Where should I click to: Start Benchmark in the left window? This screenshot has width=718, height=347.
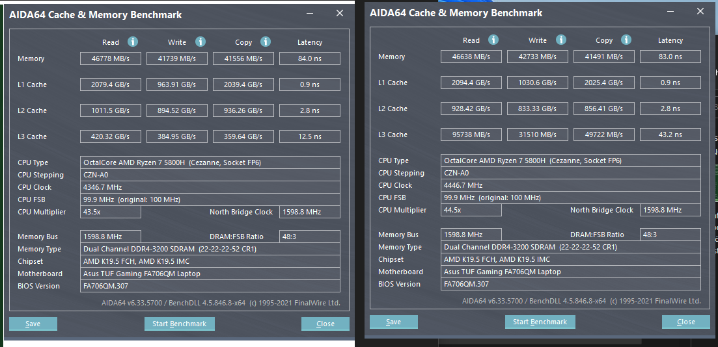(x=180, y=324)
